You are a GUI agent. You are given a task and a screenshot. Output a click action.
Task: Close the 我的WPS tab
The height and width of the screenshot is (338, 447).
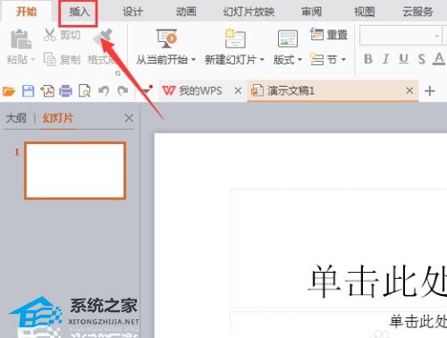(x=238, y=90)
